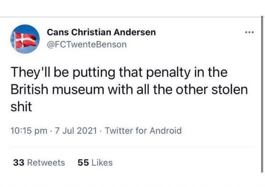
Task: Click the surname 'Andersen' in display name
Action: point(135,32)
